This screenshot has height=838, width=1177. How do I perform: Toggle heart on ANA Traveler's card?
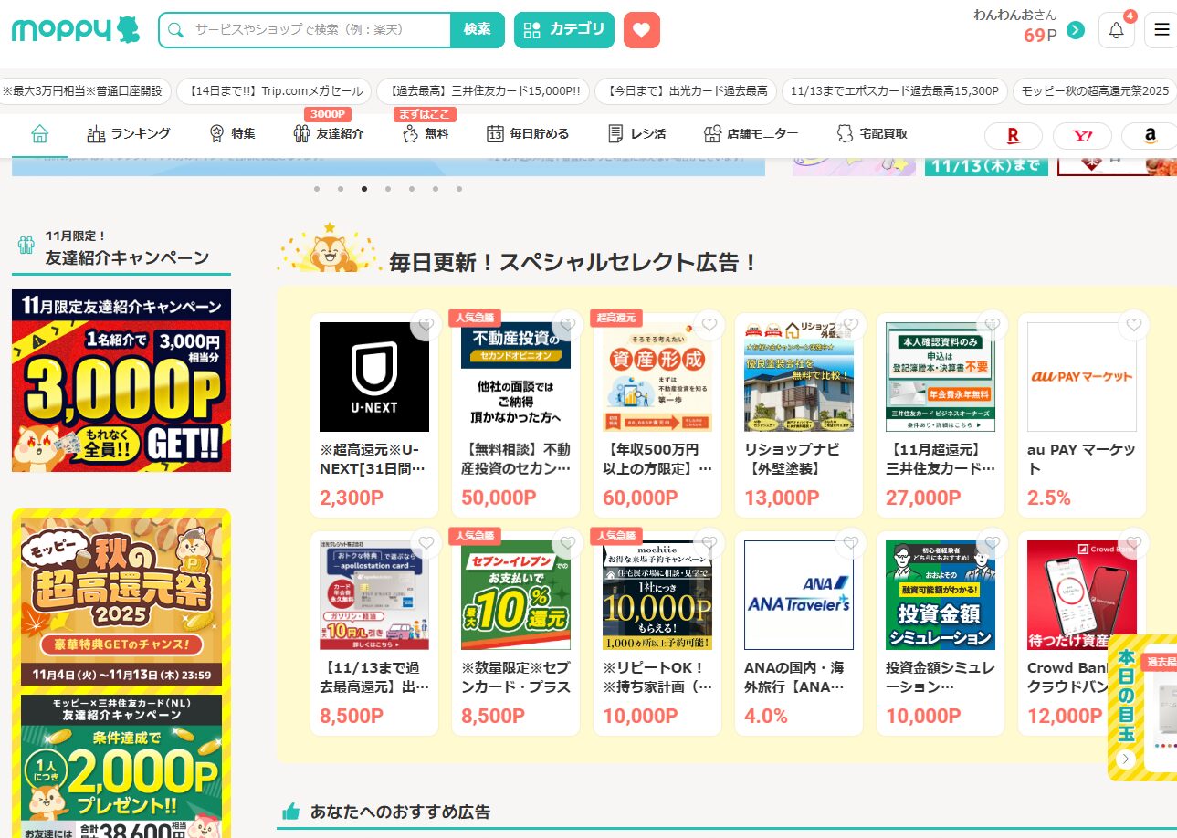tap(851, 544)
